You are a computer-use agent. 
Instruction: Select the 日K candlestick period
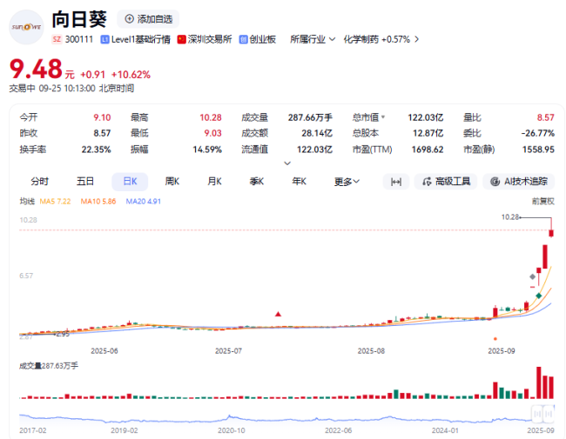(129, 182)
